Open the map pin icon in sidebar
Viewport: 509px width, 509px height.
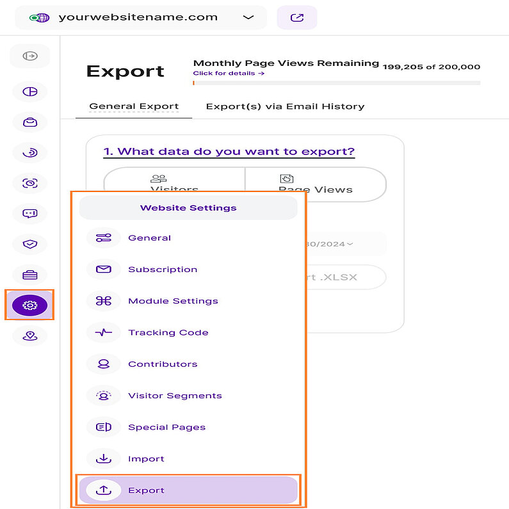(29, 335)
